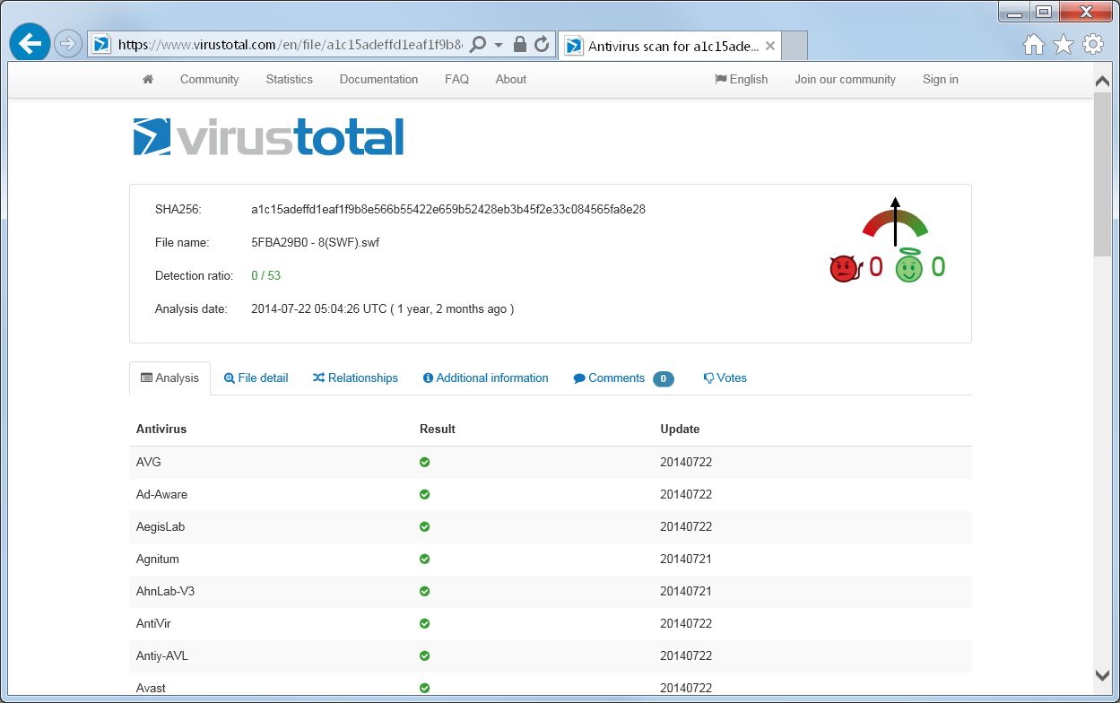
Task: Switch to the File detail tab
Action: pyautogui.click(x=256, y=378)
